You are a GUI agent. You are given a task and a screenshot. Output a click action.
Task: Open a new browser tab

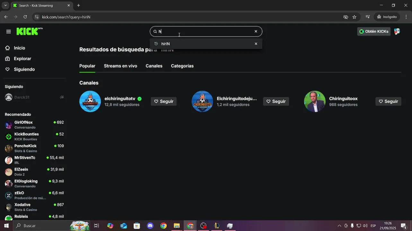point(78,5)
